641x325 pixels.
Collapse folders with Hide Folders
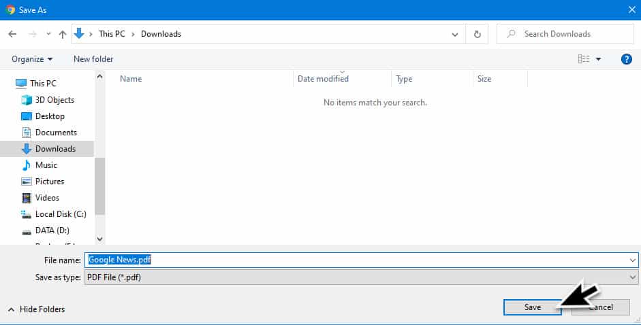pos(36,309)
